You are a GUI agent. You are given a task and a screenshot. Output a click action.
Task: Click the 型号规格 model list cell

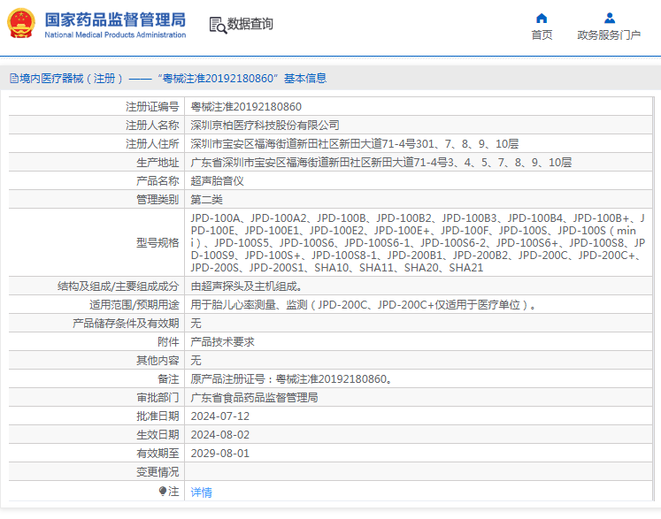coord(419,242)
